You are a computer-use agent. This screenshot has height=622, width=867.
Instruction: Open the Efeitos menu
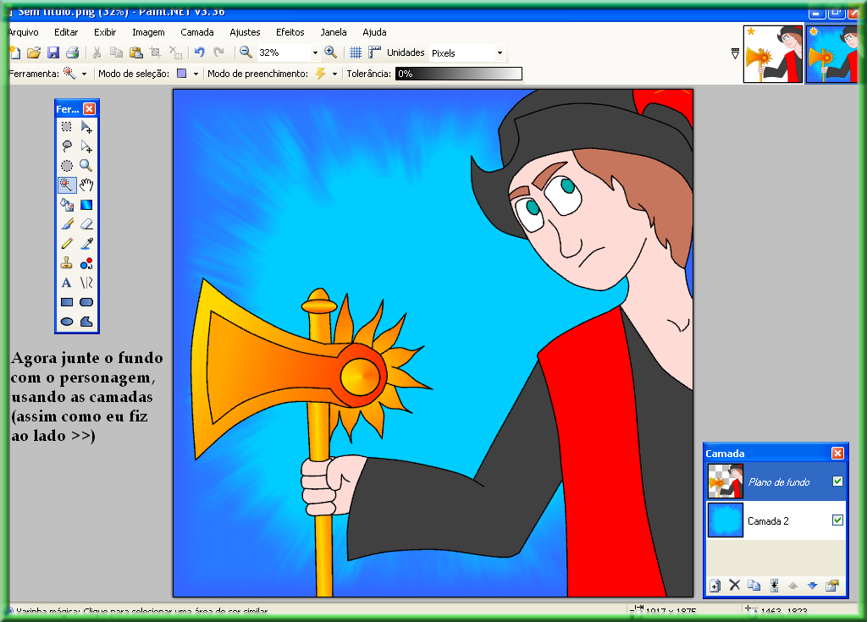[290, 32]
